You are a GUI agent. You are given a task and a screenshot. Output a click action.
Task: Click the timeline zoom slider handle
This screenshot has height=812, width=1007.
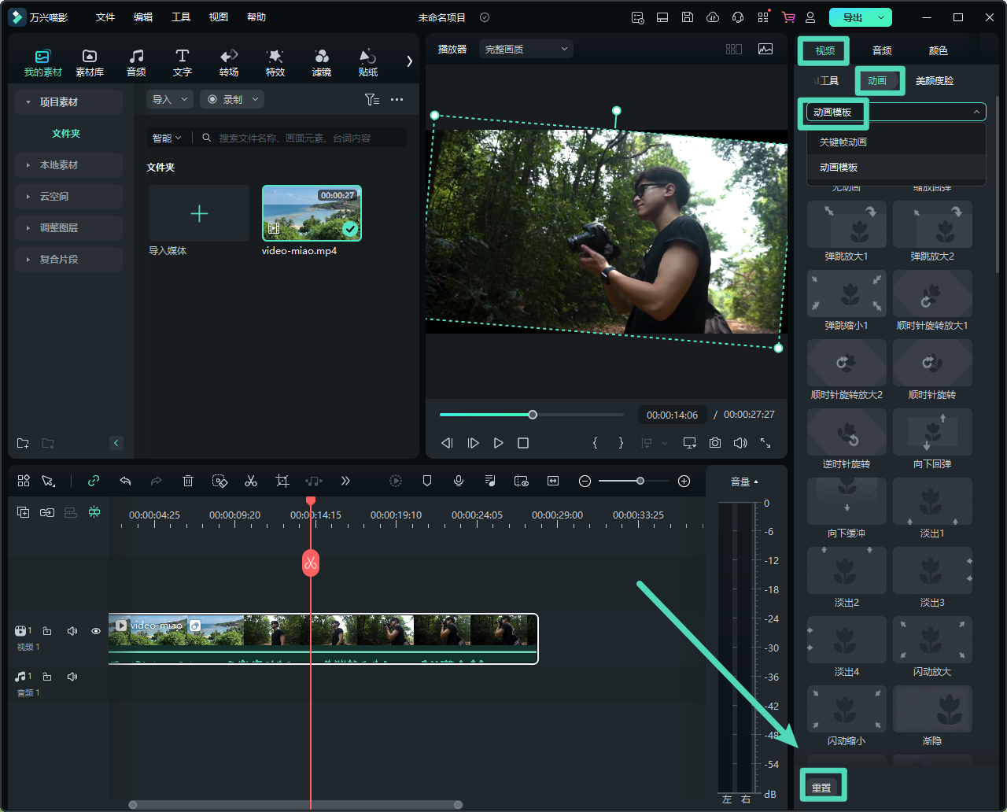(640, 481)
